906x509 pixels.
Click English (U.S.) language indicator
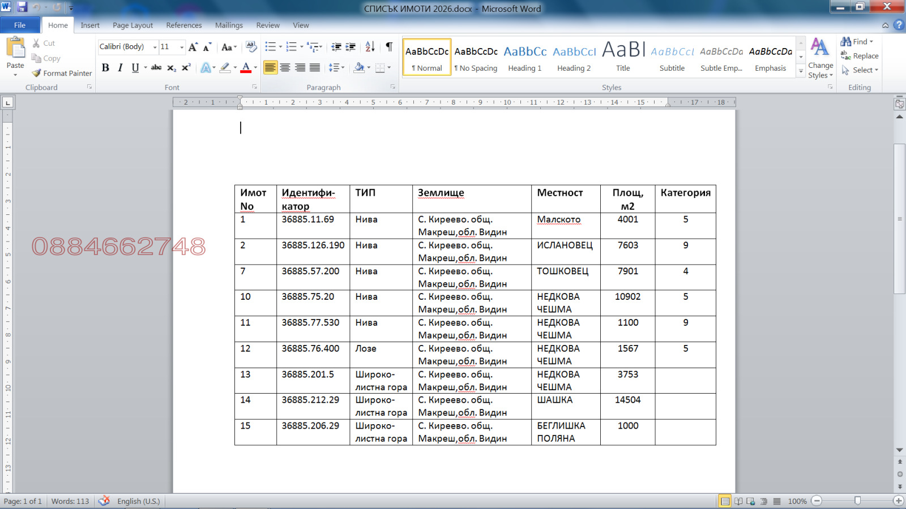[x=139, y=501]
